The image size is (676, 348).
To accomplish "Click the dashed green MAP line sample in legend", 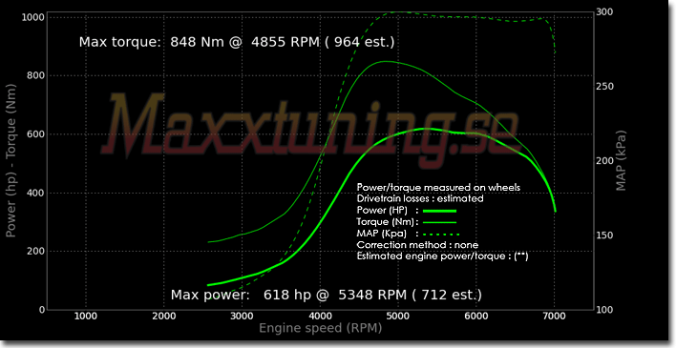I will [x=441, y=235].
